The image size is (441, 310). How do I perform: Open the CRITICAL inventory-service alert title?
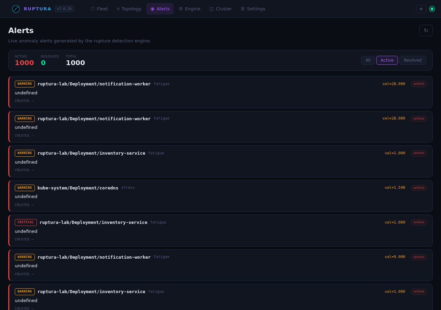point(93,223)
